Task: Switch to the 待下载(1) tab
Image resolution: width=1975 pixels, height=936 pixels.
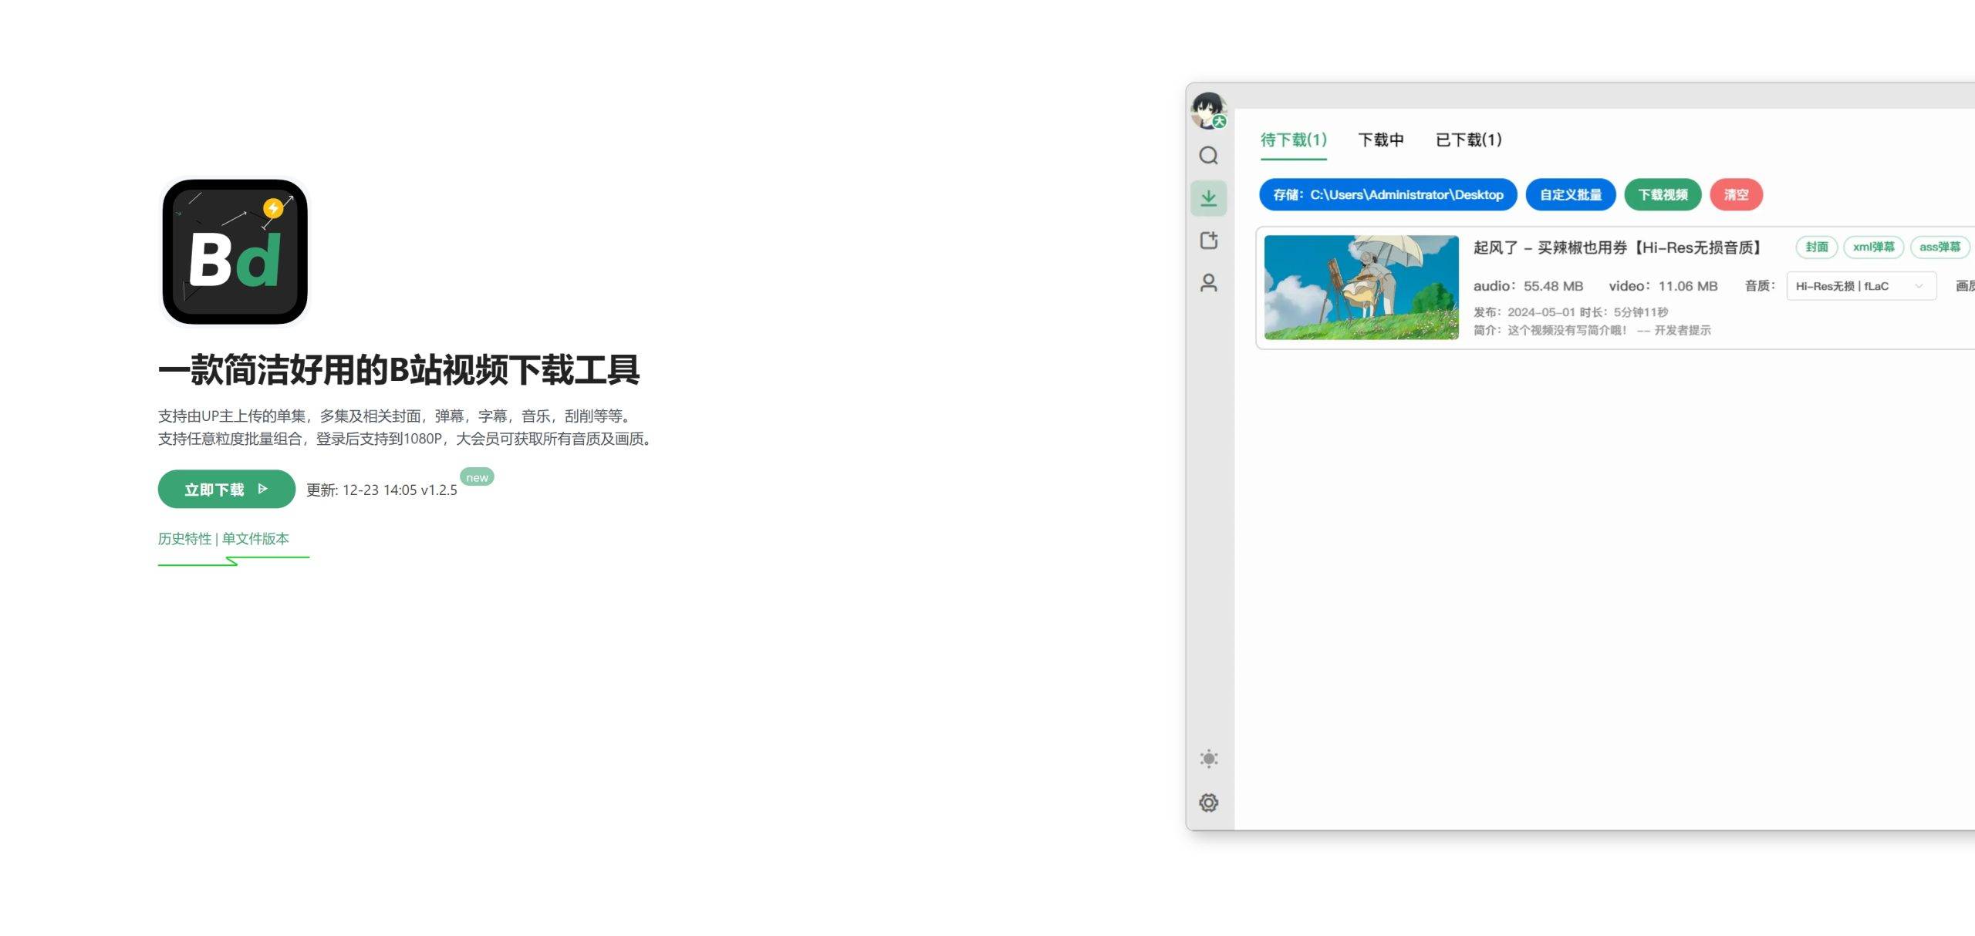Action: pos(1294,140)
